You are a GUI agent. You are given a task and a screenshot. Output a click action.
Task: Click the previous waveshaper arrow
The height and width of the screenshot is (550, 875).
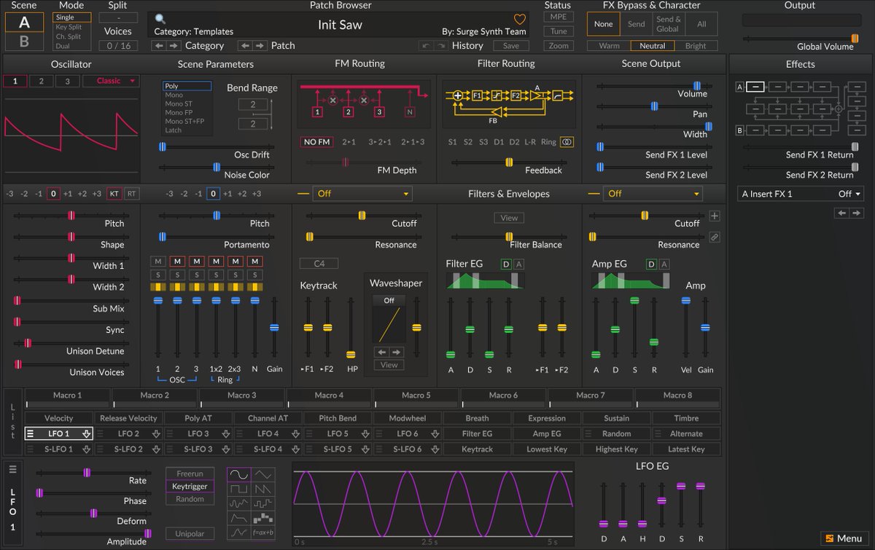click(x=381, y=352)
